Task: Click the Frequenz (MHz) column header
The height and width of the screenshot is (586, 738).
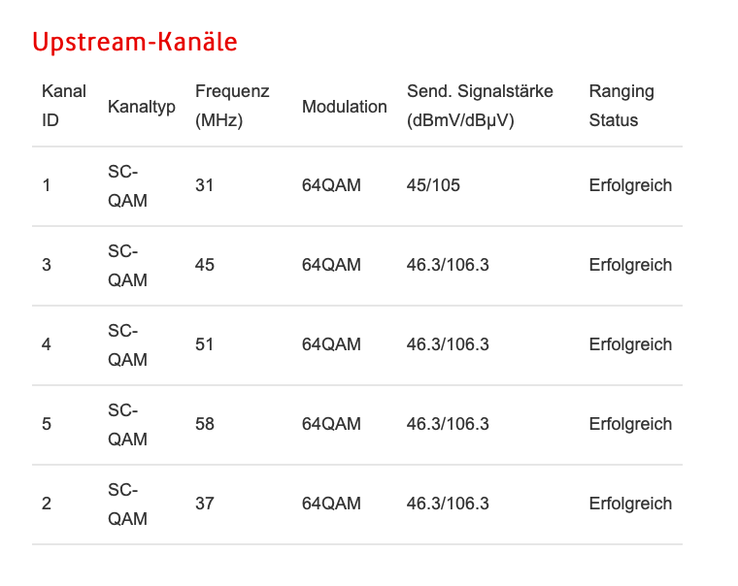Action: tap(232, 106)
